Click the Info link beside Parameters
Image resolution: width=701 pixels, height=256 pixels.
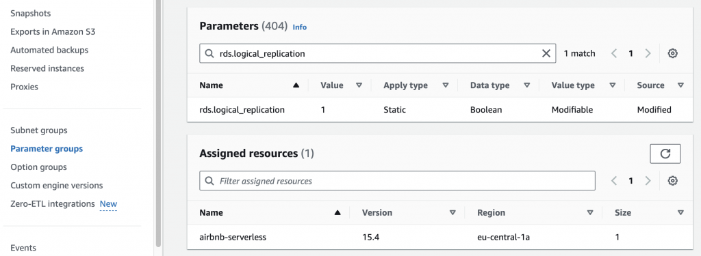click(300, 27)
